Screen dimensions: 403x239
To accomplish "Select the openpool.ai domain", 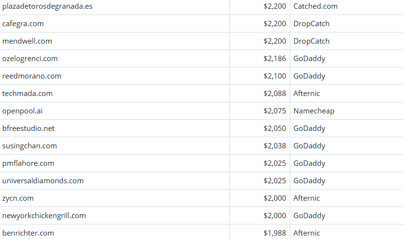I will click(x=22, y=111).
